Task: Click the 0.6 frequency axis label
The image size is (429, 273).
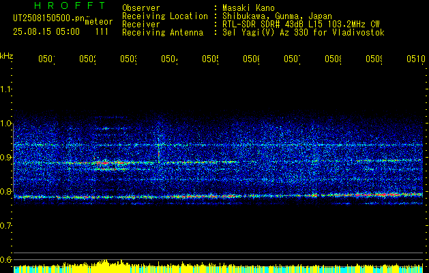Action: 5,259
